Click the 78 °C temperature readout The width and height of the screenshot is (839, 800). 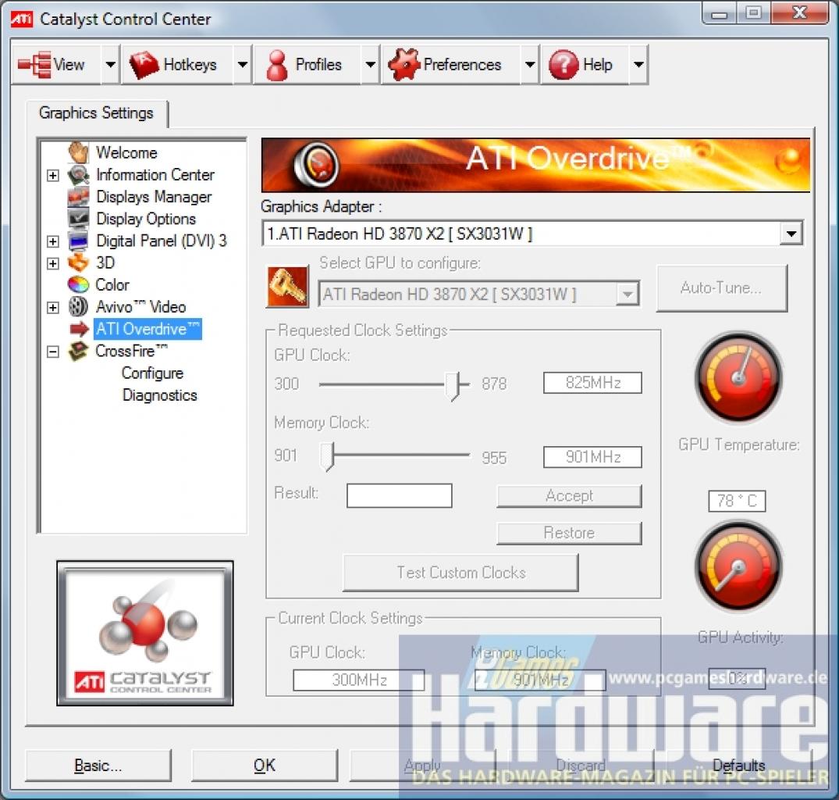coord(737,502)
